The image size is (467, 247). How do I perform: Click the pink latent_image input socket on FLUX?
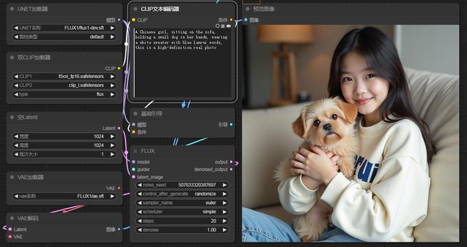tap(134, 177)
